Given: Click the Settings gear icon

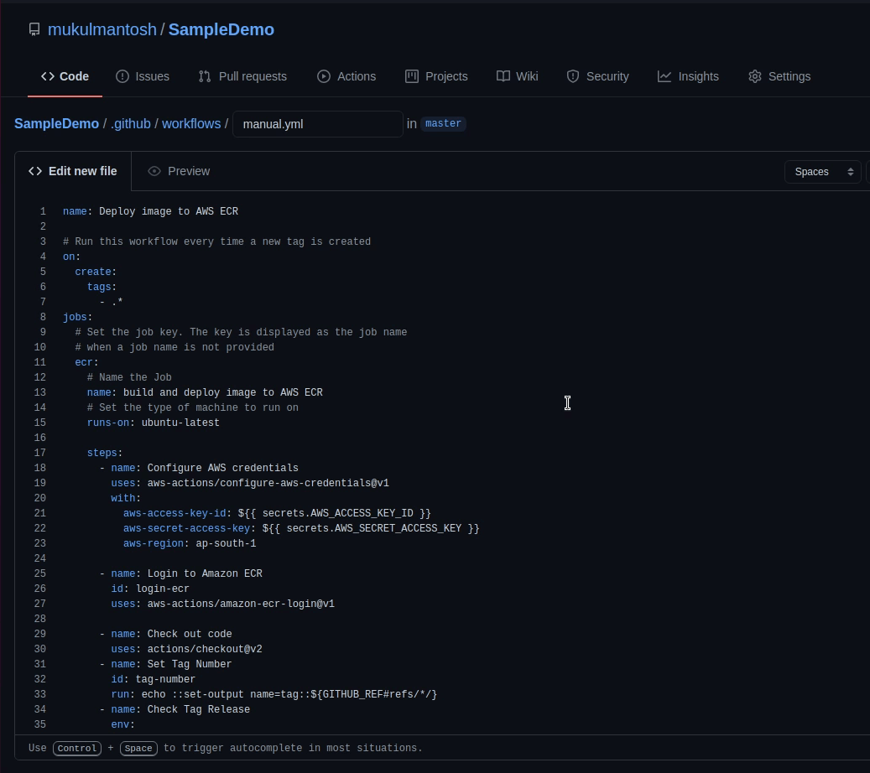Looking at the screenshot, I should coord(754,76).
